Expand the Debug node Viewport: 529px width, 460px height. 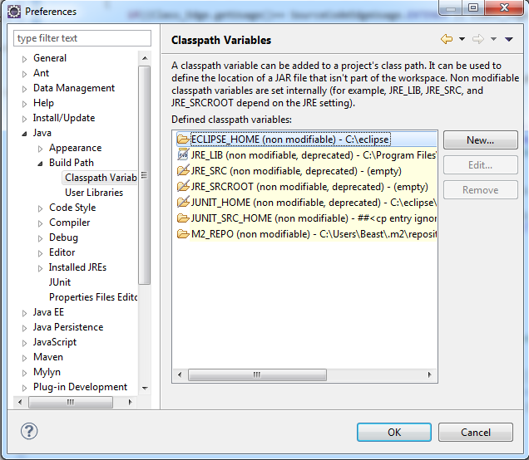tap(40, 238)
